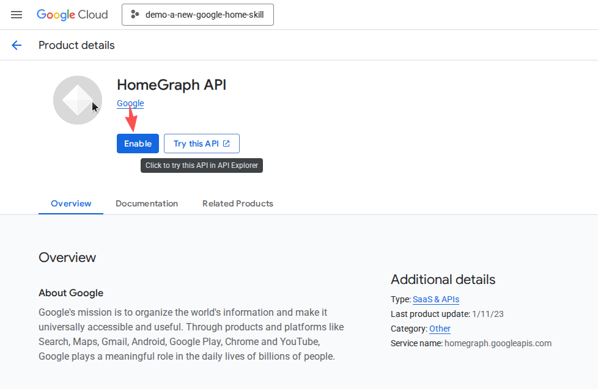Click the external link icon in Try this API
598x389 pixels.
(226, 144)
